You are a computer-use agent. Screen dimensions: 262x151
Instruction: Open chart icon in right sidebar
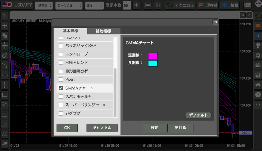258,16
